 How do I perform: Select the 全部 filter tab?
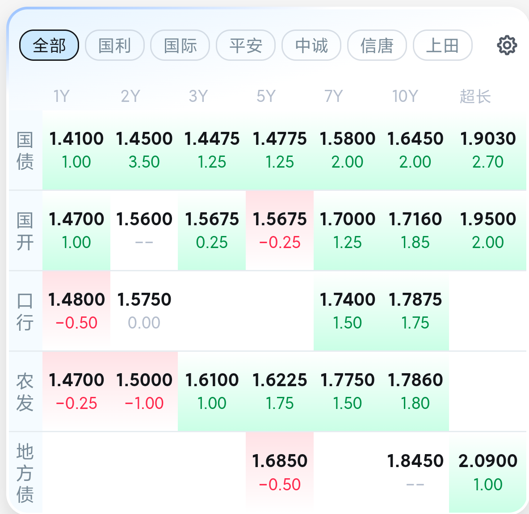pyautogui.click(x=49, y=45)
